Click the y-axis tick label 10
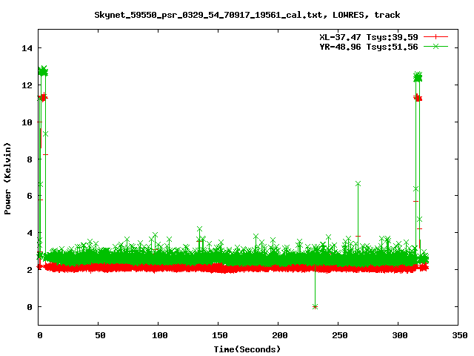The height and width of the screenshot is (356, 474). click(27, 122)
